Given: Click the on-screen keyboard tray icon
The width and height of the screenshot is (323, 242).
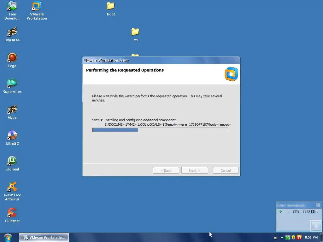Looking at the screenshot, I should pos(276,238).
